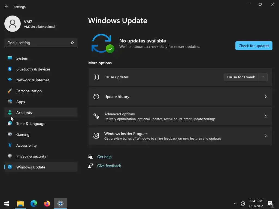Go to Bluetooth & devices settings
Screen dimensions: 279x209
click(41, 69)
